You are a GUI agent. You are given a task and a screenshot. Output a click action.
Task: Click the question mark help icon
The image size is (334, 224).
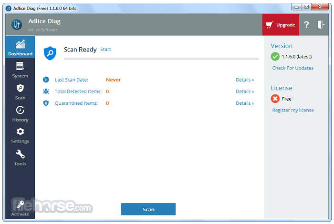[306, 25]
